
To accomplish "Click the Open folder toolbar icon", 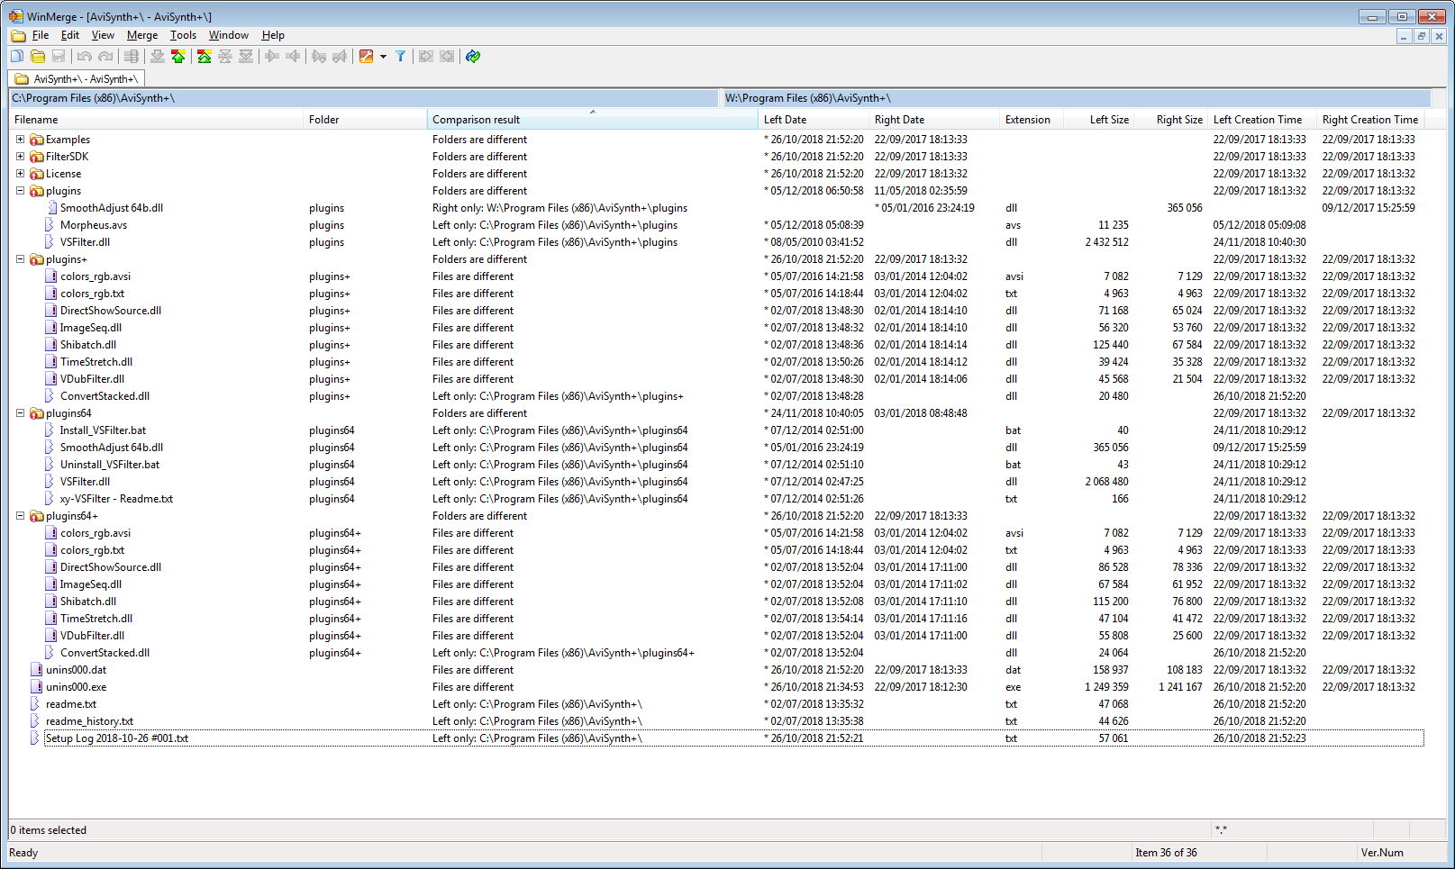I will point(38,57).
